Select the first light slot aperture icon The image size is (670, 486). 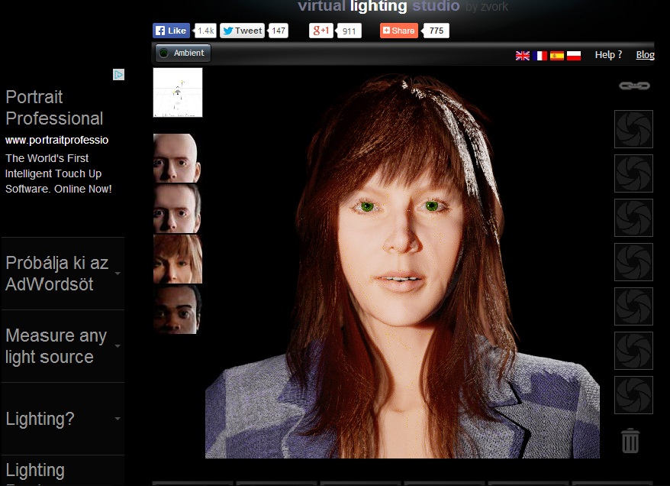coord(633,129)
